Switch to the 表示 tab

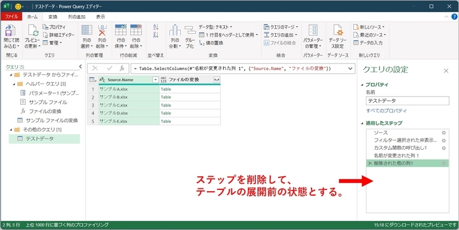(x=100, y=17)
